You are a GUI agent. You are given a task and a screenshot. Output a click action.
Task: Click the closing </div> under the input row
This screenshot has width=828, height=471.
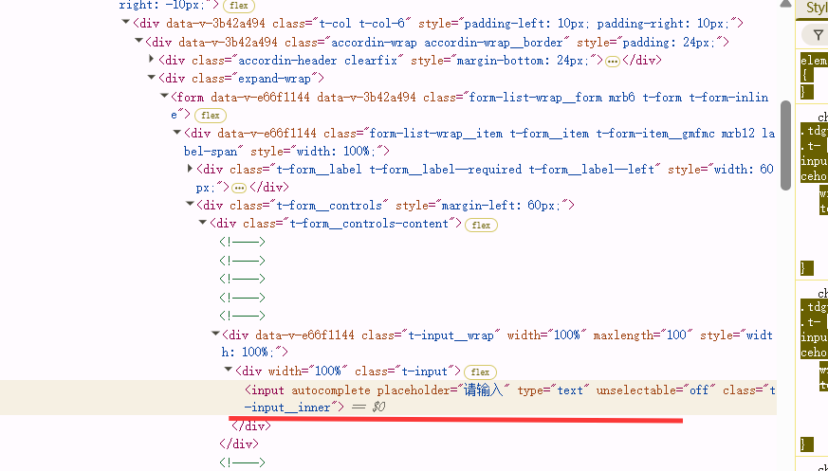[x=251, y=426]
